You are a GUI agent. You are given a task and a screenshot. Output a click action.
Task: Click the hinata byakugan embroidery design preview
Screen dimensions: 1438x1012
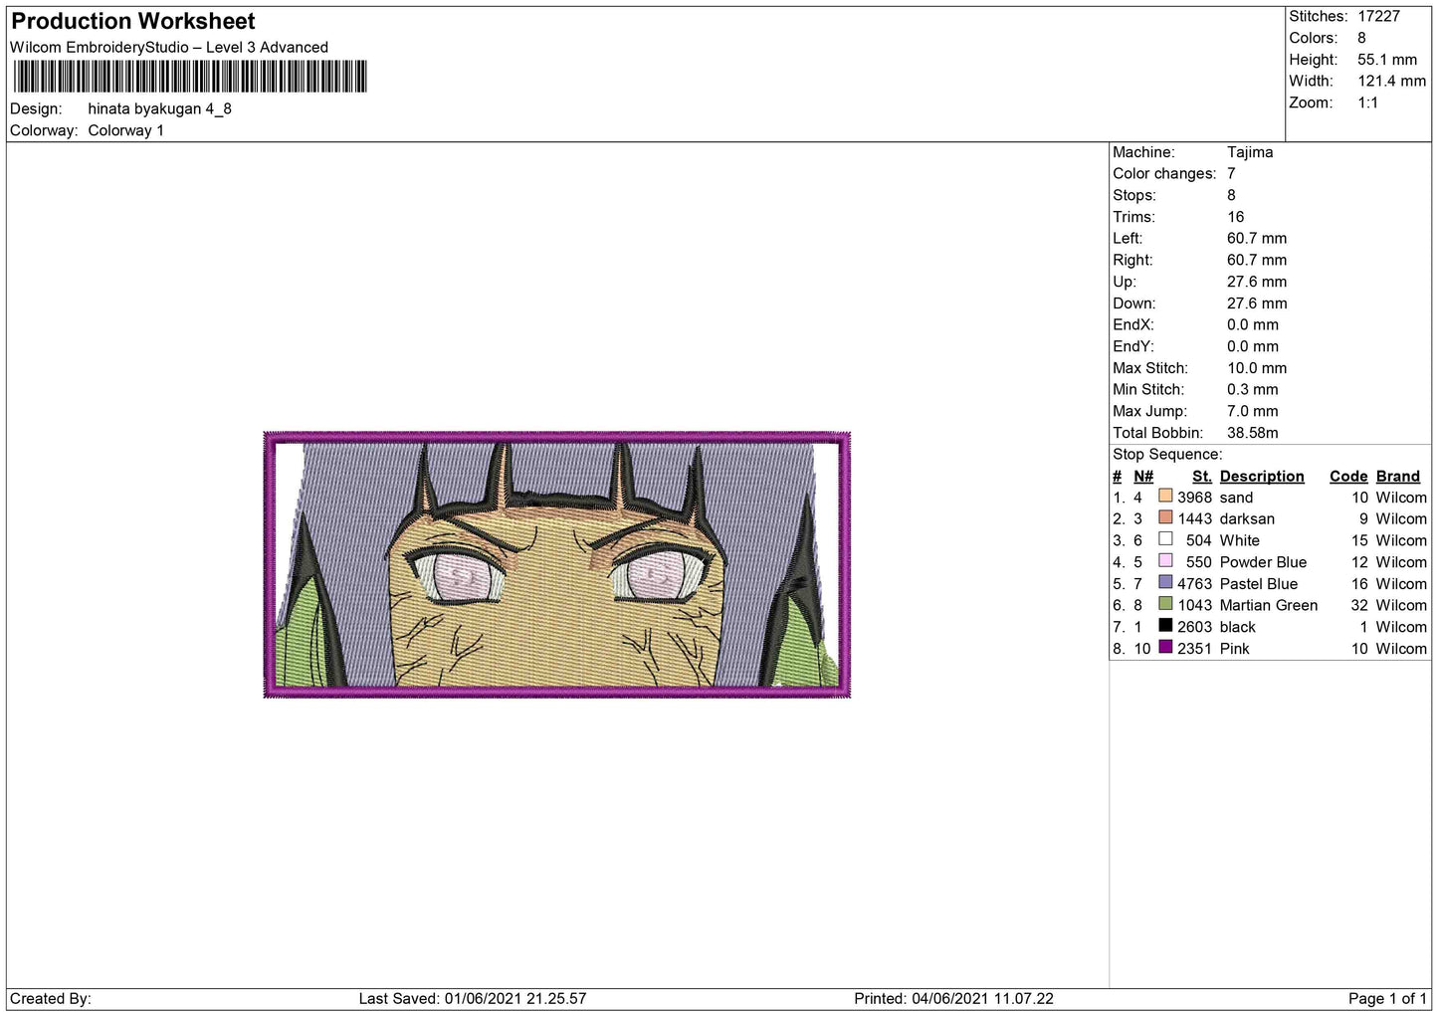(557, 564)
